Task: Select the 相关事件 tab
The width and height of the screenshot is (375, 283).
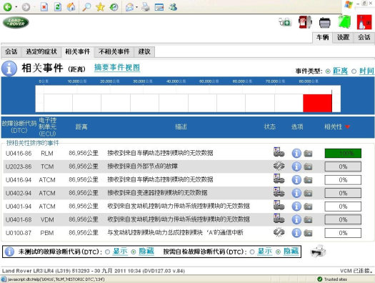Action: click(x=78, y=51)
